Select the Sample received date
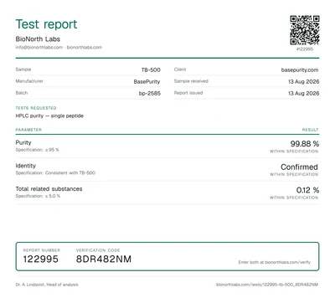Screen dimensions: 335x303 click(x=303, y=81)
